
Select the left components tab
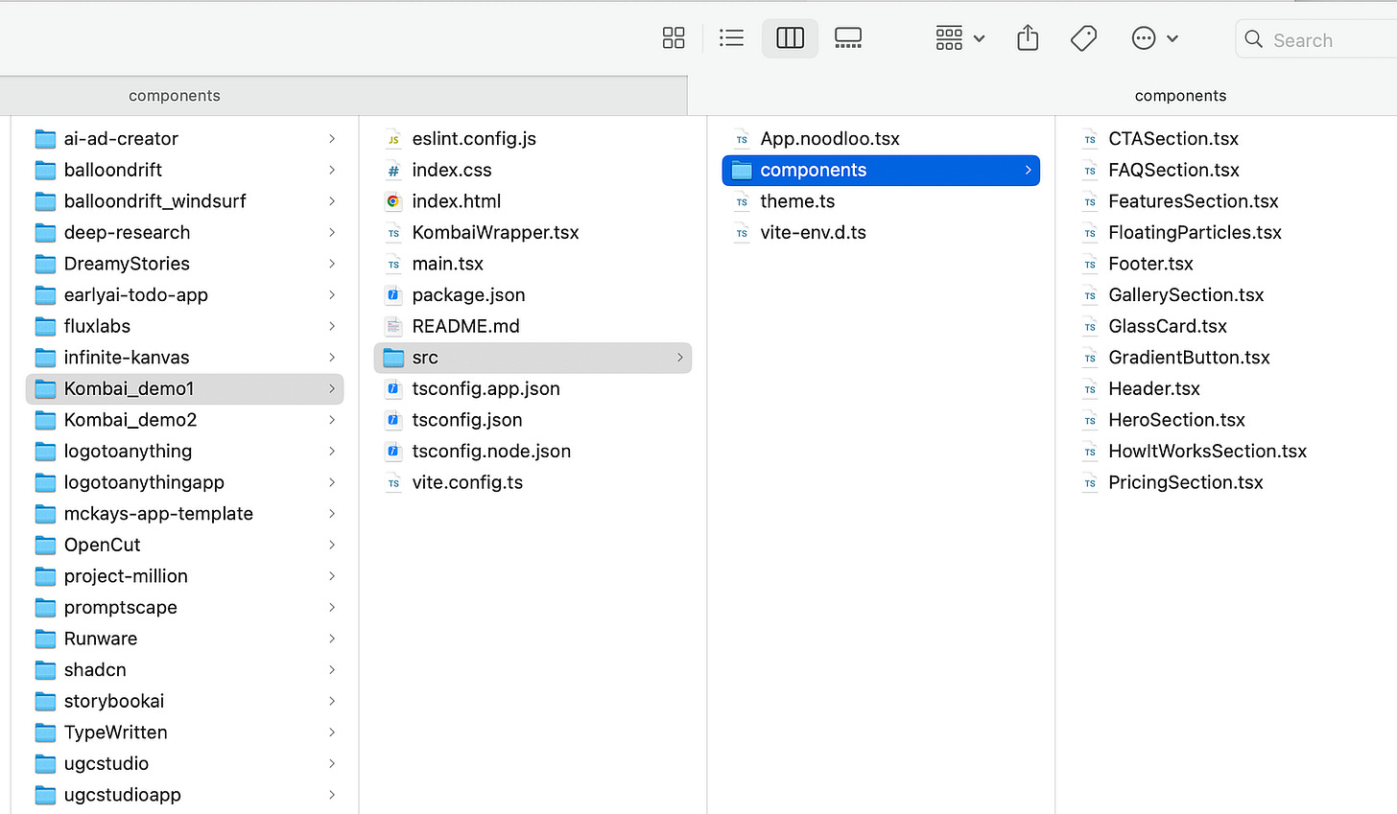(343, 96)
